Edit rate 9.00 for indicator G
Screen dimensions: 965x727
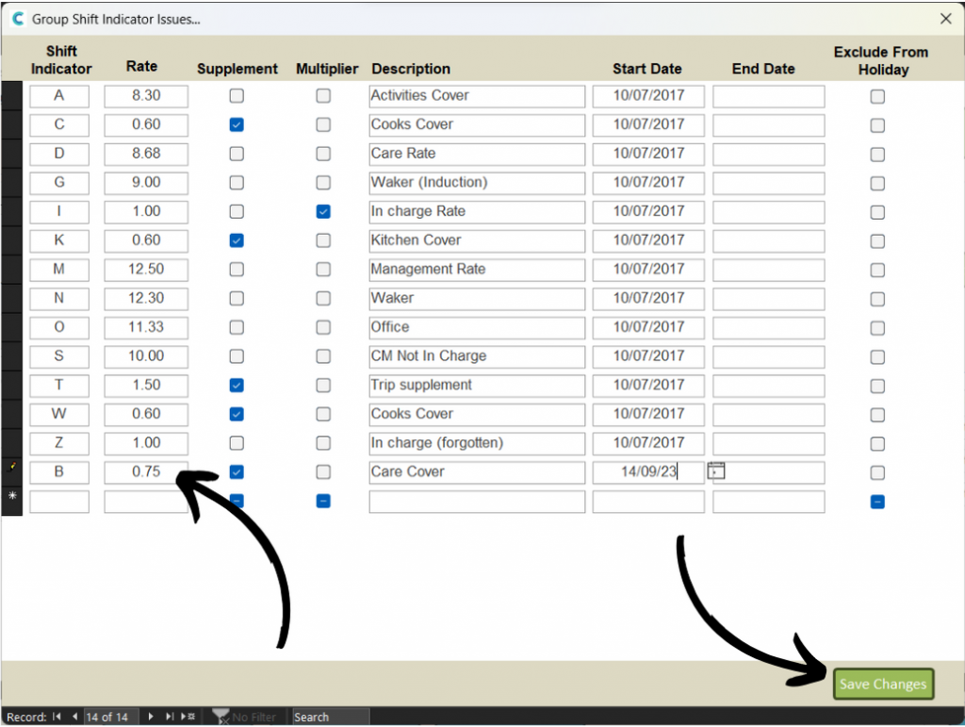[146, 183]
